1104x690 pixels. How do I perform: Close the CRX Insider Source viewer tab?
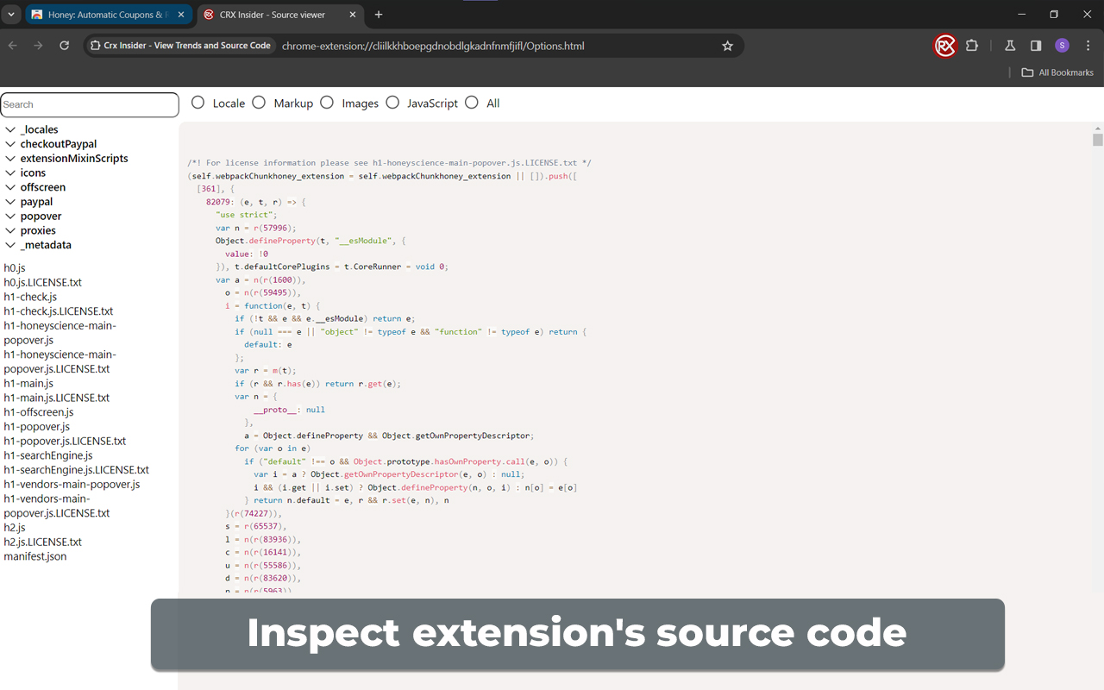[x=352, y=15]
